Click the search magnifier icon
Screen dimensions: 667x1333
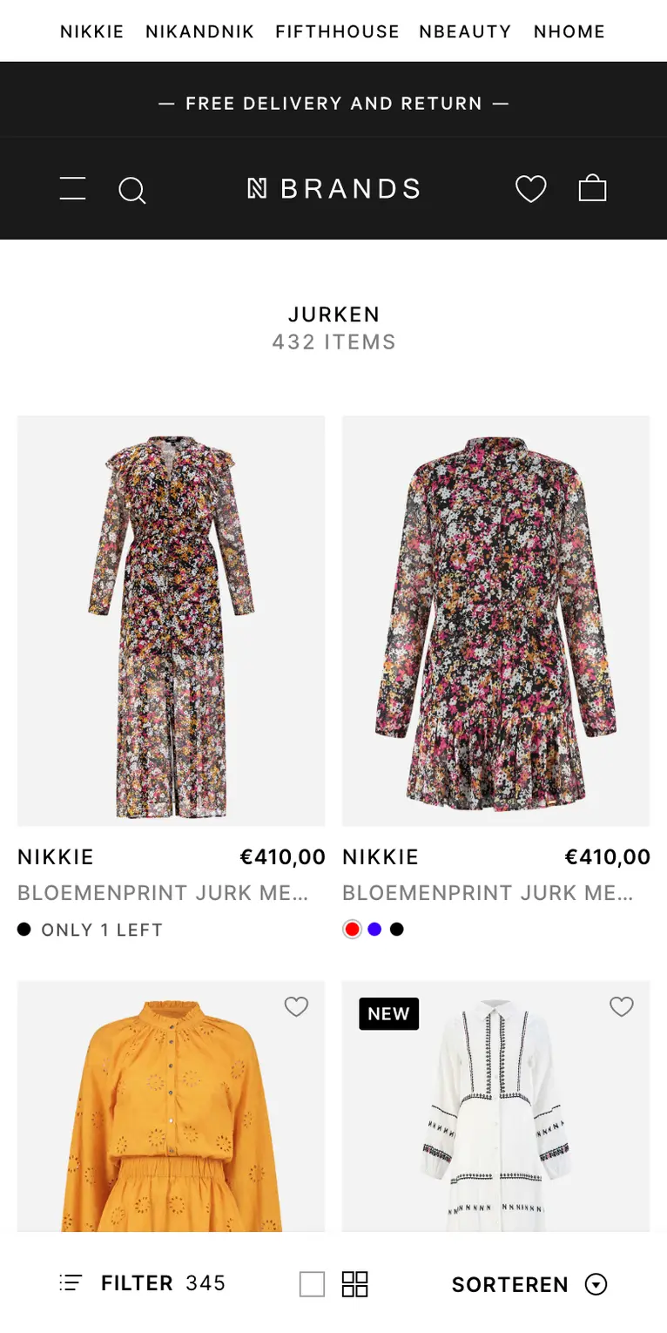click(131, 189)
